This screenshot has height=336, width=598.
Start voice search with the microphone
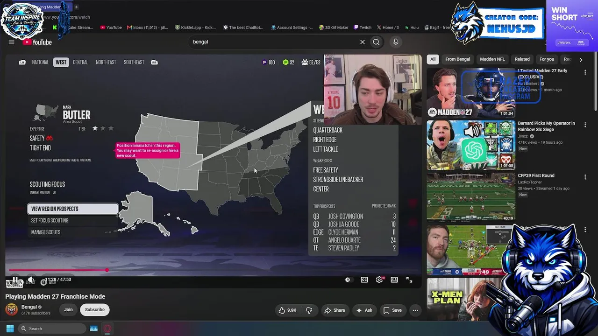396,42
